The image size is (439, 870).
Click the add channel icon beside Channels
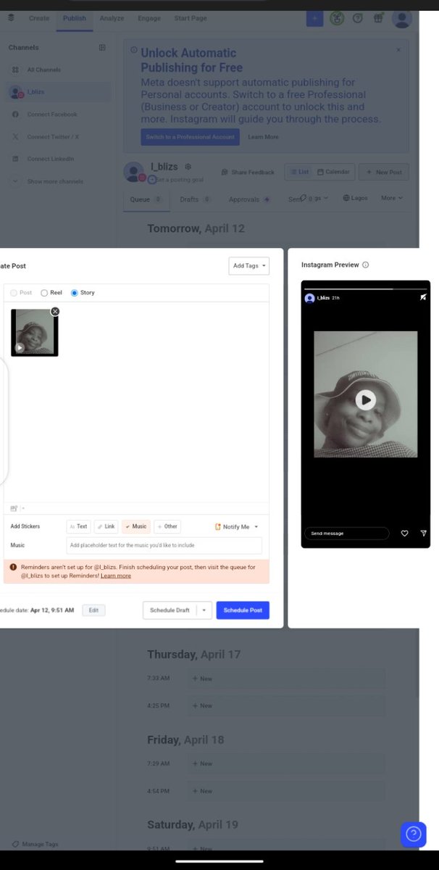102,47
